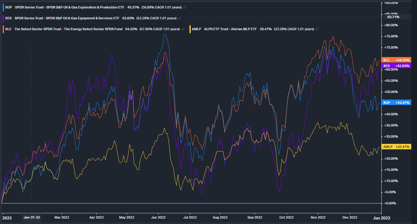This screenshot has height=224, width=417.
Task: Click the Nov 2022 label on time axis
Action: (318, 217)
